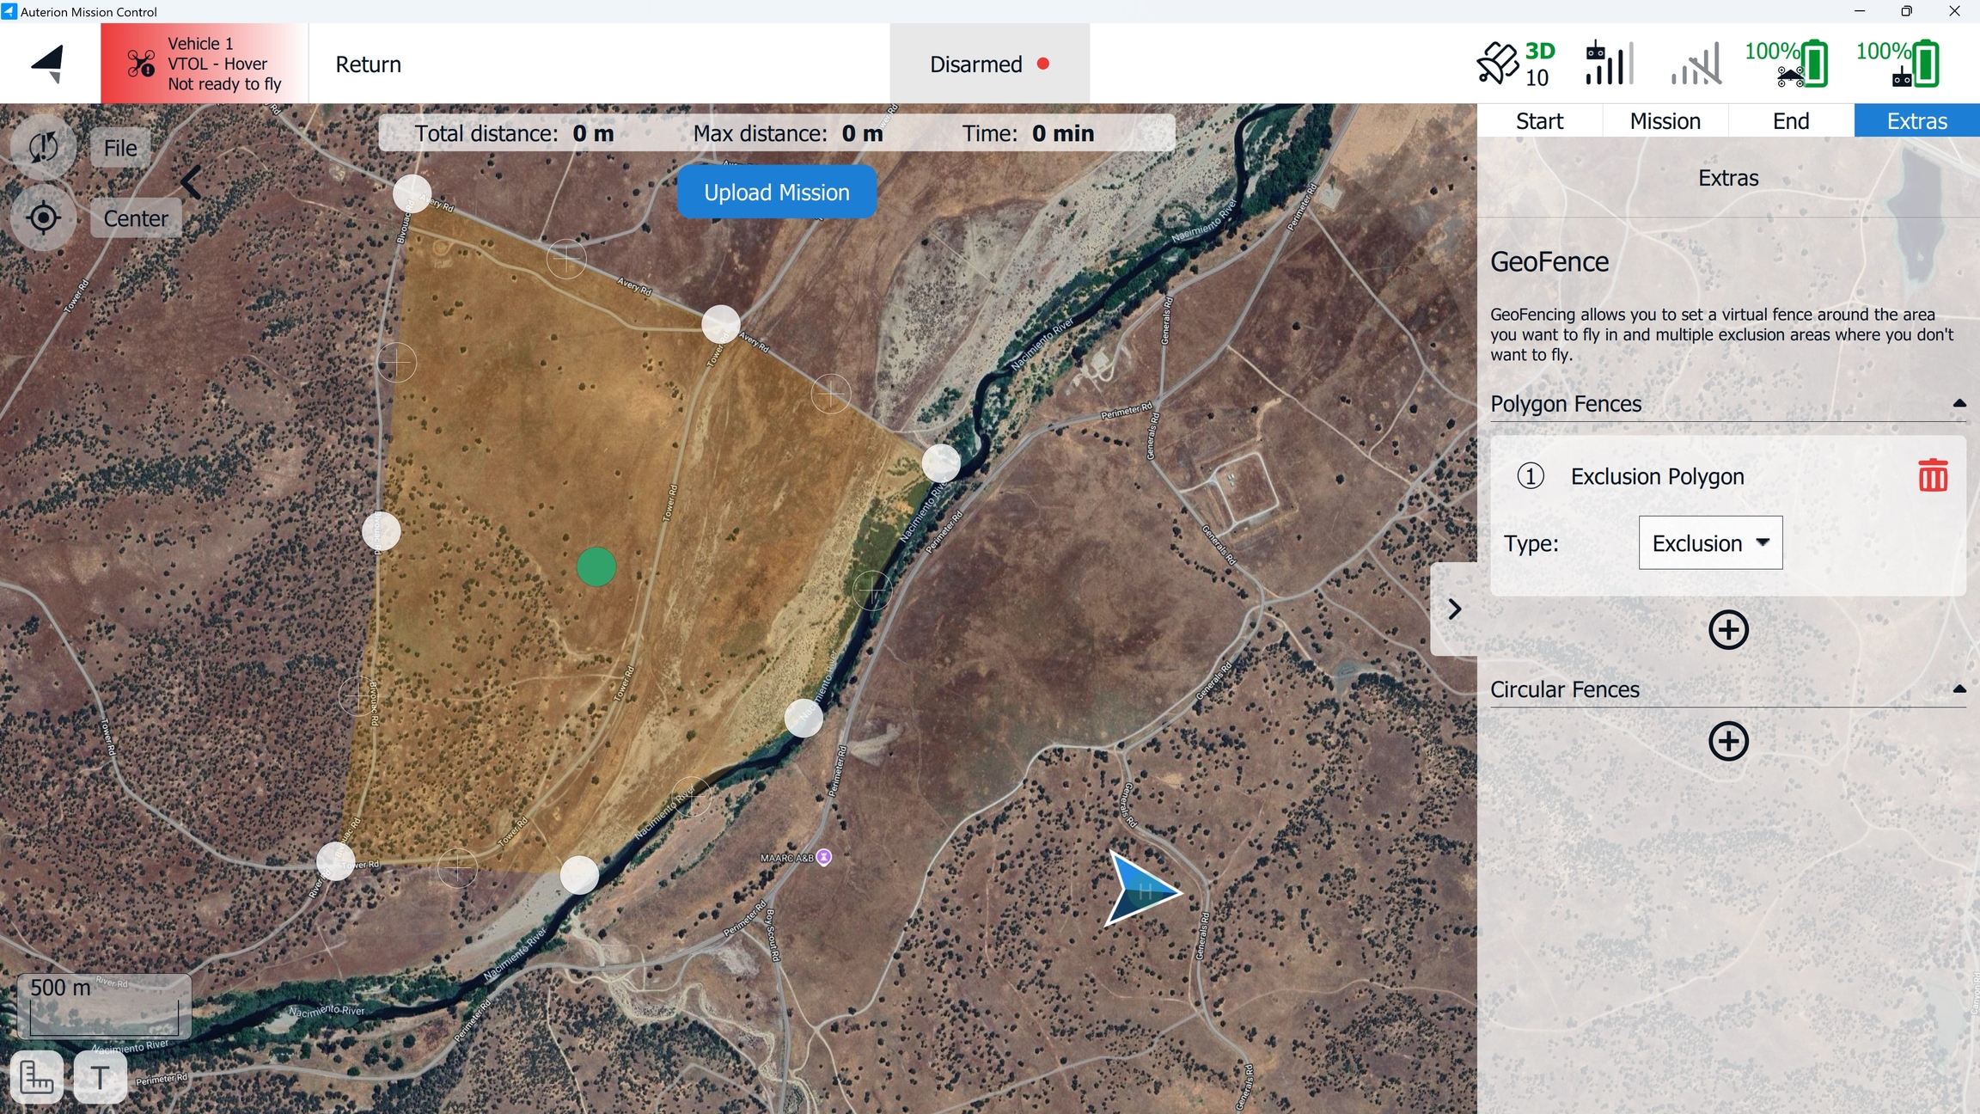Click the green polygon center handle
1980x1114 pixels.
click(x=596, y=567)
